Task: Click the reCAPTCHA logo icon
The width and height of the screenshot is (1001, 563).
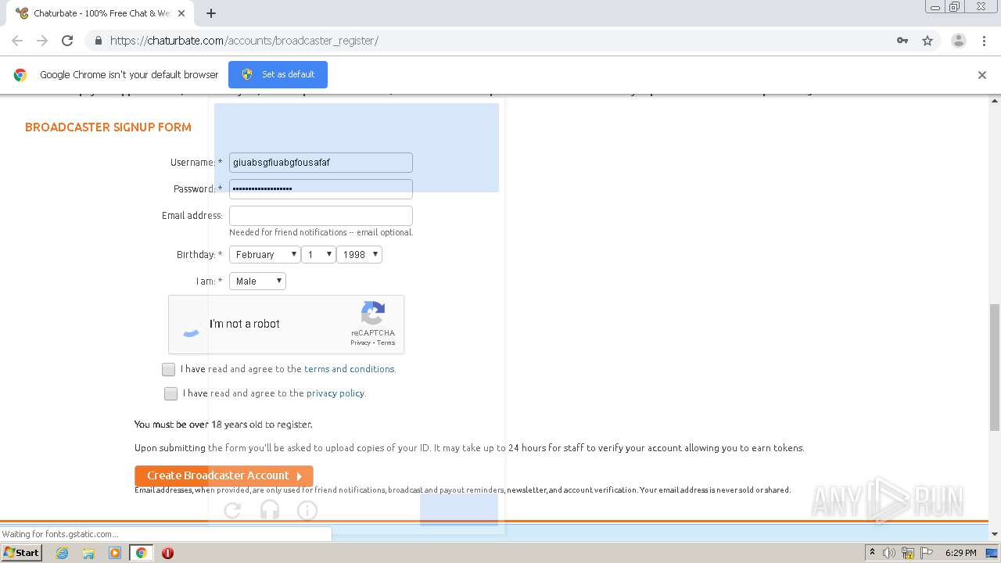Action: pyautogui.click(x=373, y=314)
